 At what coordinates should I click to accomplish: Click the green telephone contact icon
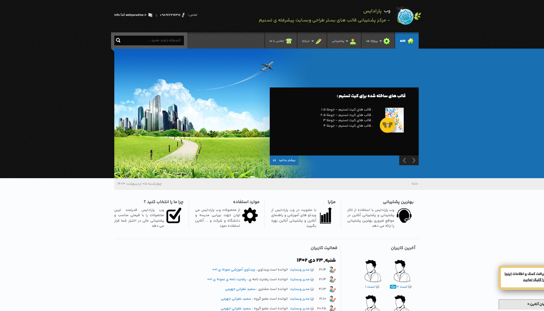click(289, 41)
